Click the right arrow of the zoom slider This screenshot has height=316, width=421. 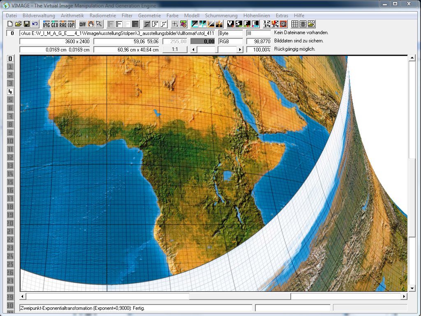(240, 49)
